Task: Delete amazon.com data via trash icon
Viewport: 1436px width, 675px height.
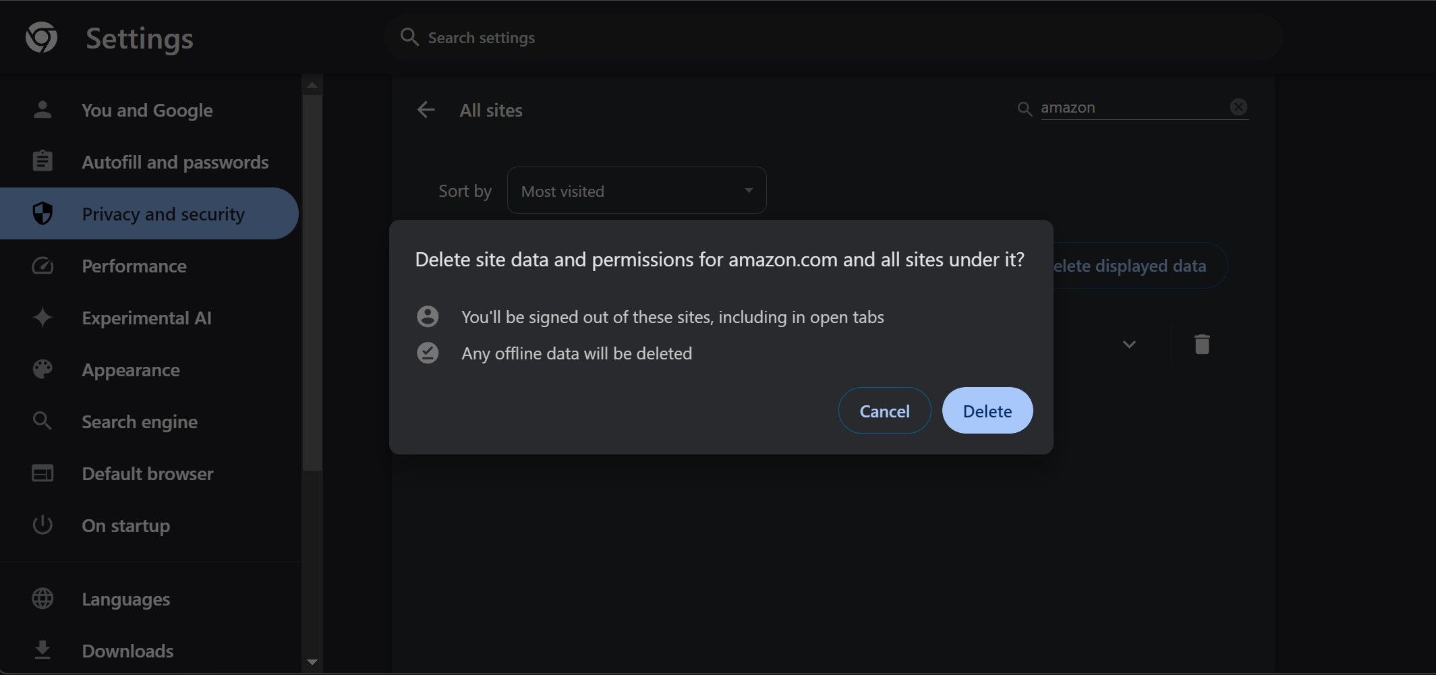Action: pyautogui.click(x=1202, y=344)
